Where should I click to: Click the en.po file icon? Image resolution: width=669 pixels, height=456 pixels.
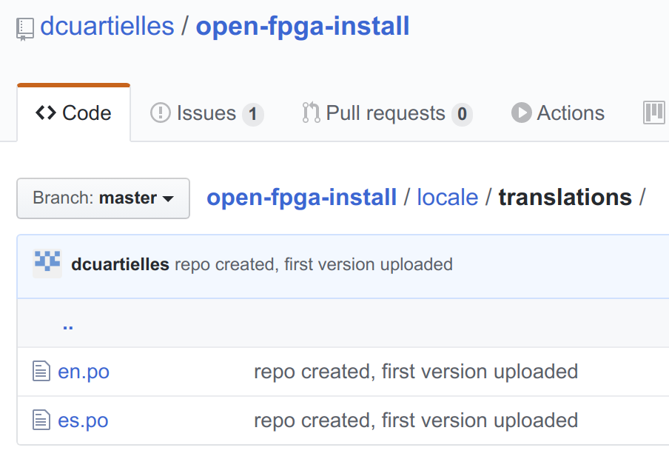click(x=41, y=371)
